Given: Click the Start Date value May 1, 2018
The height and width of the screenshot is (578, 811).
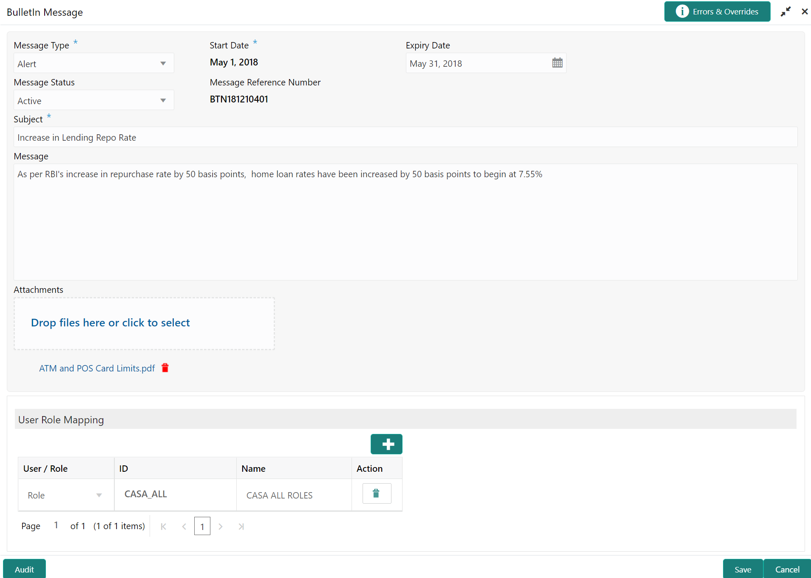Looking at the screenshot, I should click(234, 62).
